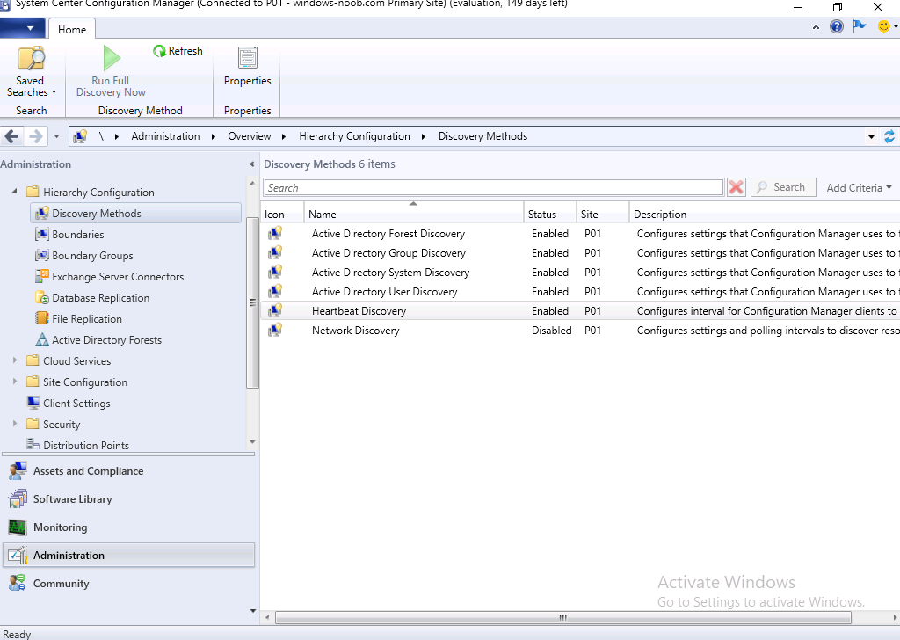This screenshot has width=900, height=640.
Task: Open the application menu dropdown button
Action: click(23, 28)
